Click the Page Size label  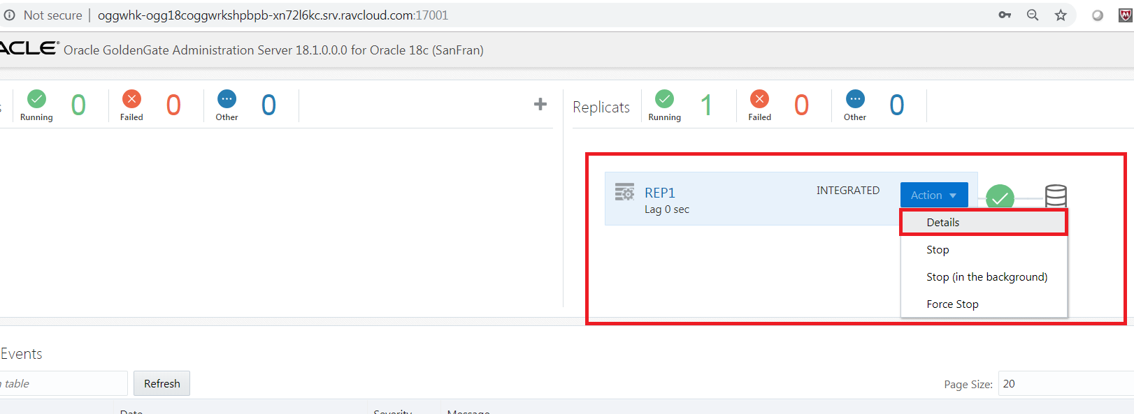coord(968,384)
